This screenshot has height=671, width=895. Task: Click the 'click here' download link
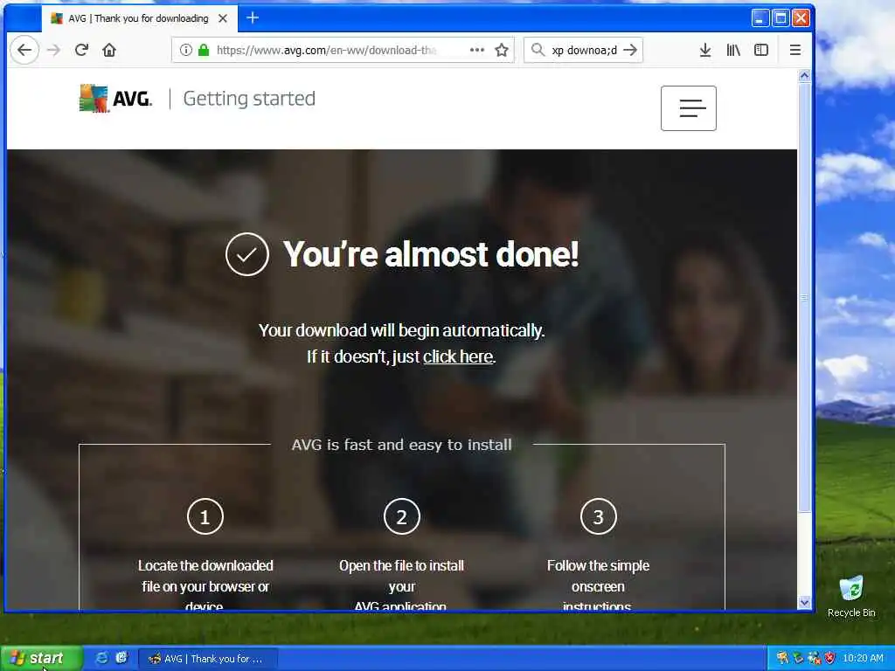point(458,356)
